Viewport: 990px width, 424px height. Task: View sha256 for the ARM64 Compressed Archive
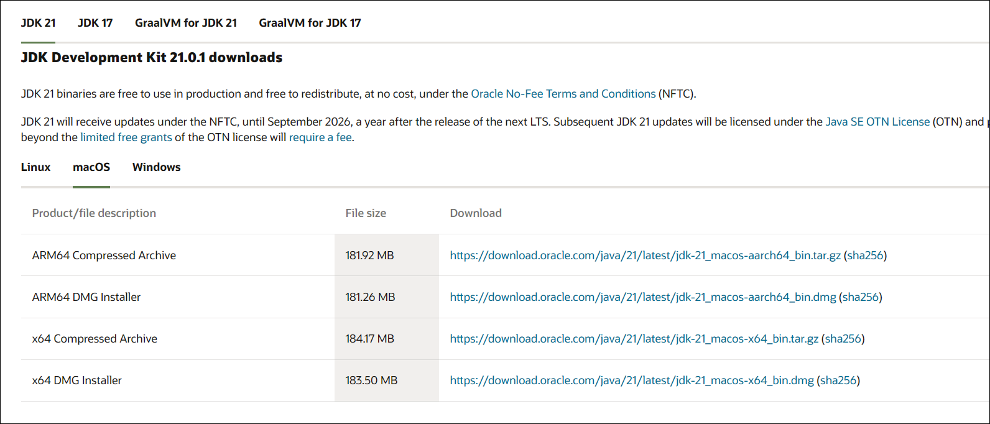tap(867, 255)
